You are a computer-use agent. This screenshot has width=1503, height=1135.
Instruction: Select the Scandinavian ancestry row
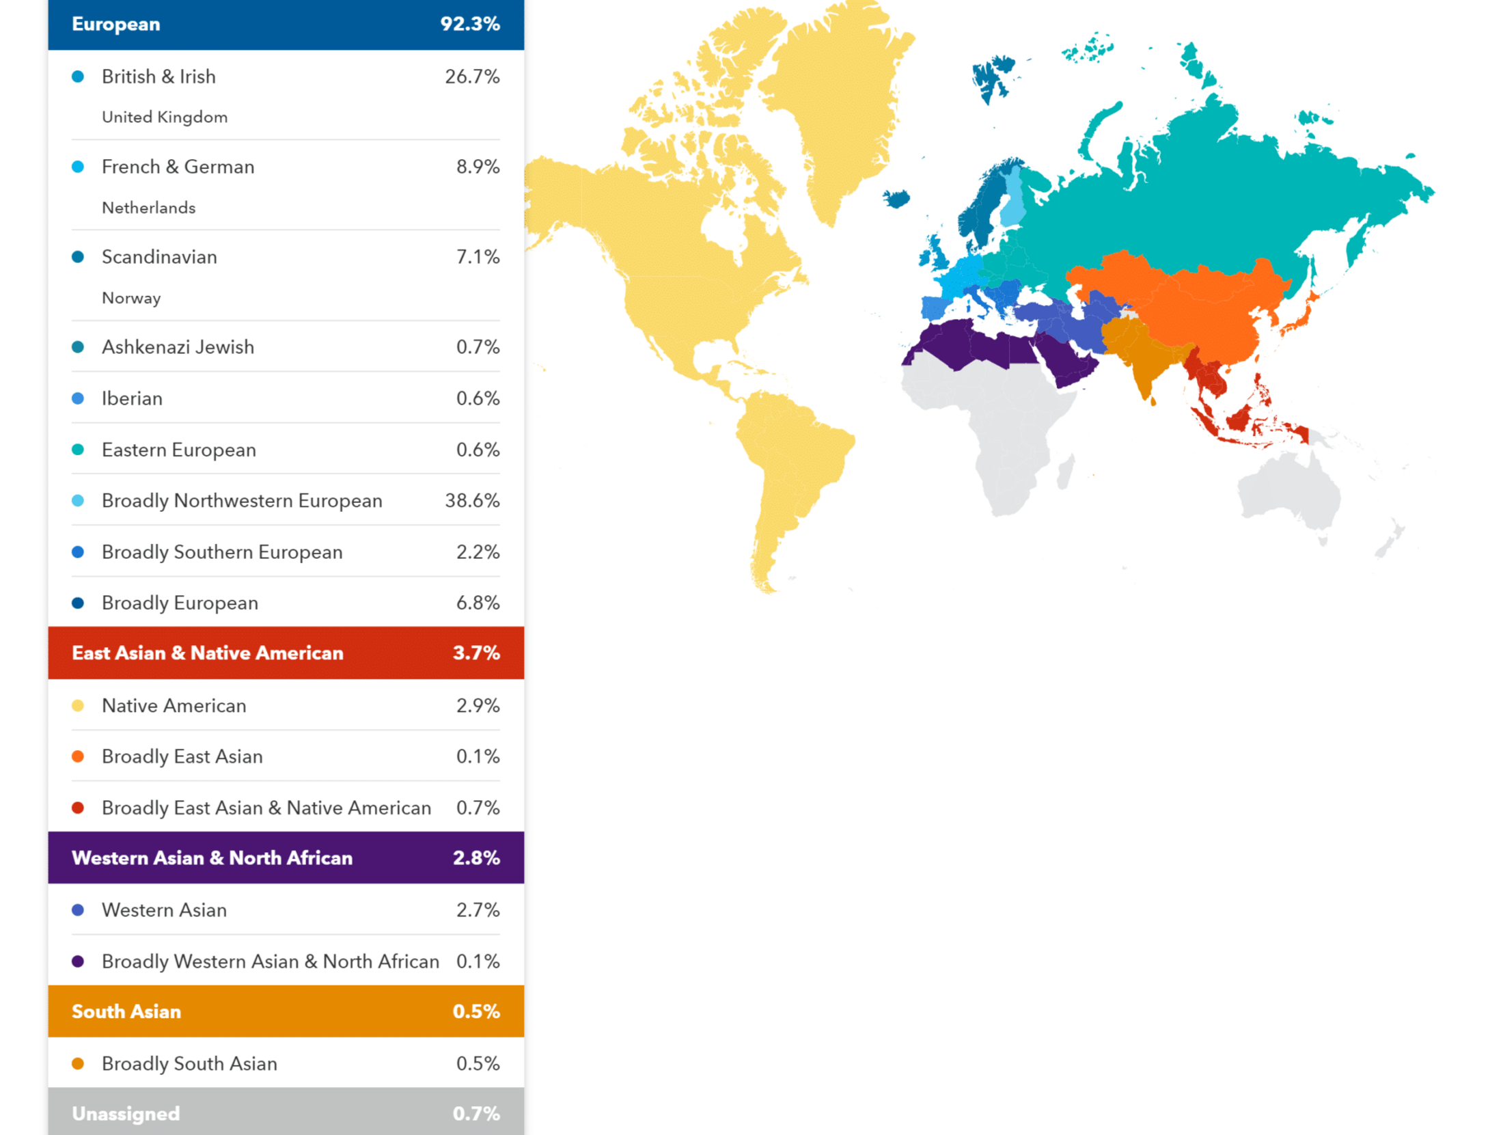(286, 257)
